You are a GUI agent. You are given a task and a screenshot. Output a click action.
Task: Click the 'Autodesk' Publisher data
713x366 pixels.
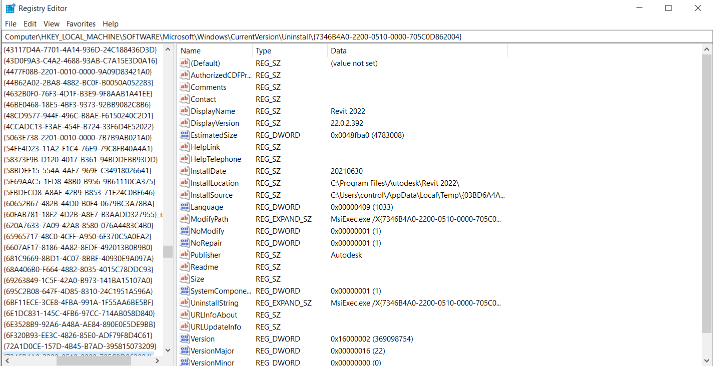click(346, 255)
